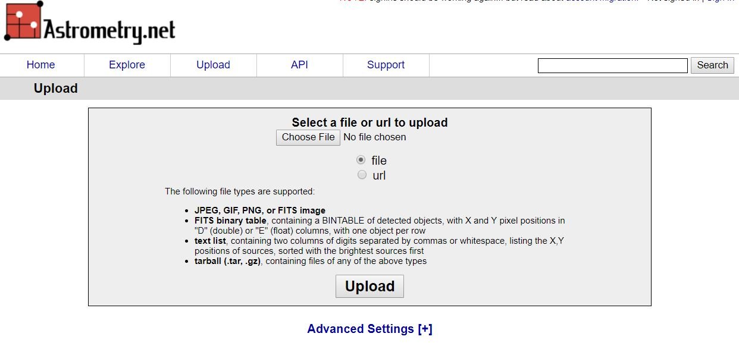
Task: Select the Upload navigation item
Action: (213, 65)
